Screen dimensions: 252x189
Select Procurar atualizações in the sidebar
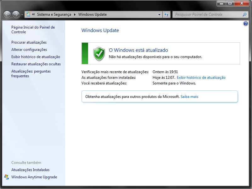point(29,42)
